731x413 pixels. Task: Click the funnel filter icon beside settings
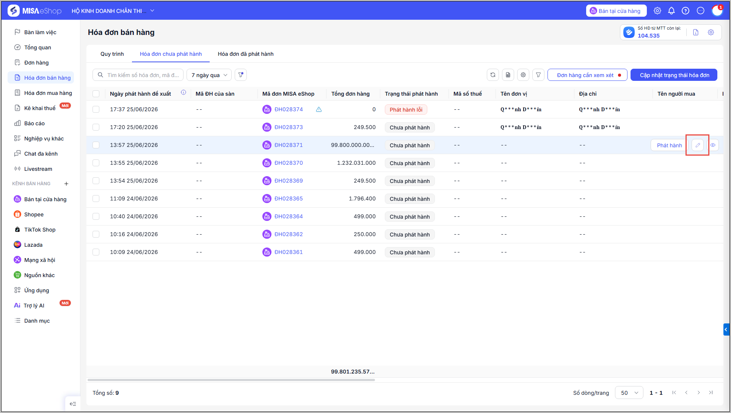pos(538,75)
